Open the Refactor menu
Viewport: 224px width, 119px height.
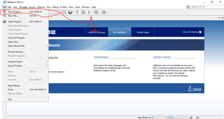(41, 7)
